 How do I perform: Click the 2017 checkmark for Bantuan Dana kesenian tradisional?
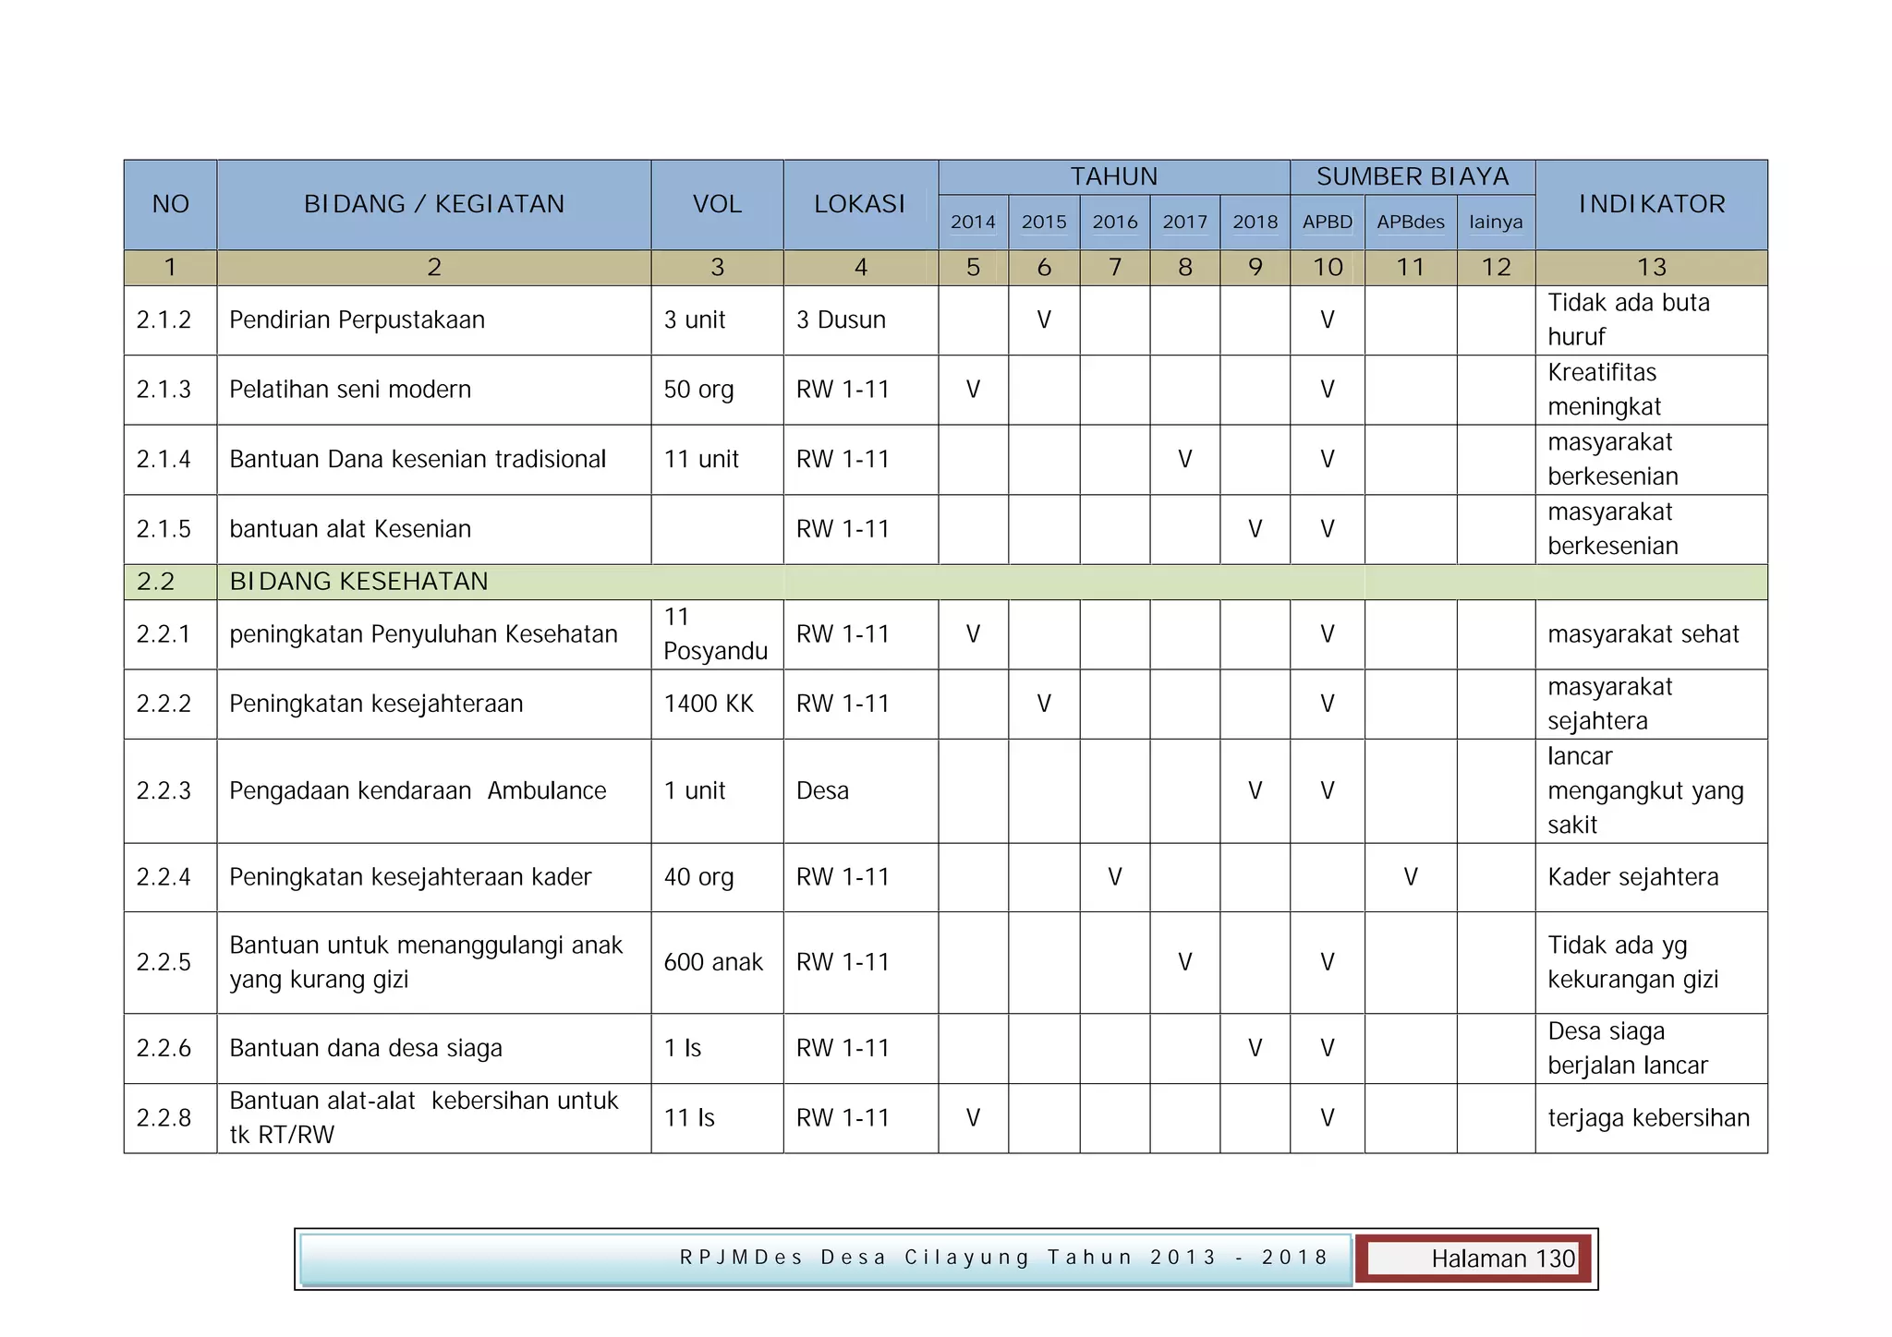[1184, 459]
